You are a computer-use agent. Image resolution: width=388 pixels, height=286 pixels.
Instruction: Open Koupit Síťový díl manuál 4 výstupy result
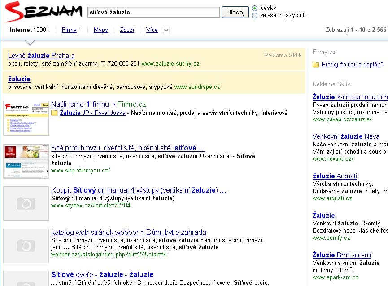(x=139, y=190)
